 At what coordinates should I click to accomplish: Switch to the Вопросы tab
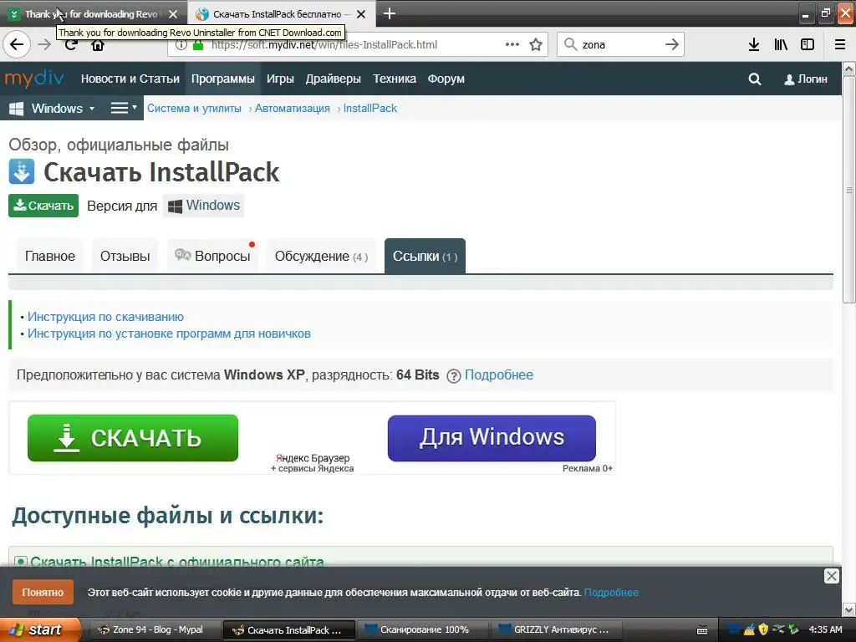point(212,256)
